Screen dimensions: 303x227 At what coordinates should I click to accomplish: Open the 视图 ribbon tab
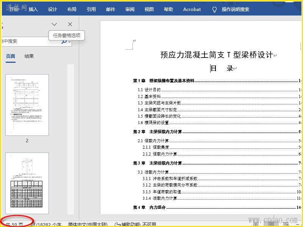[x=149, y=9]
